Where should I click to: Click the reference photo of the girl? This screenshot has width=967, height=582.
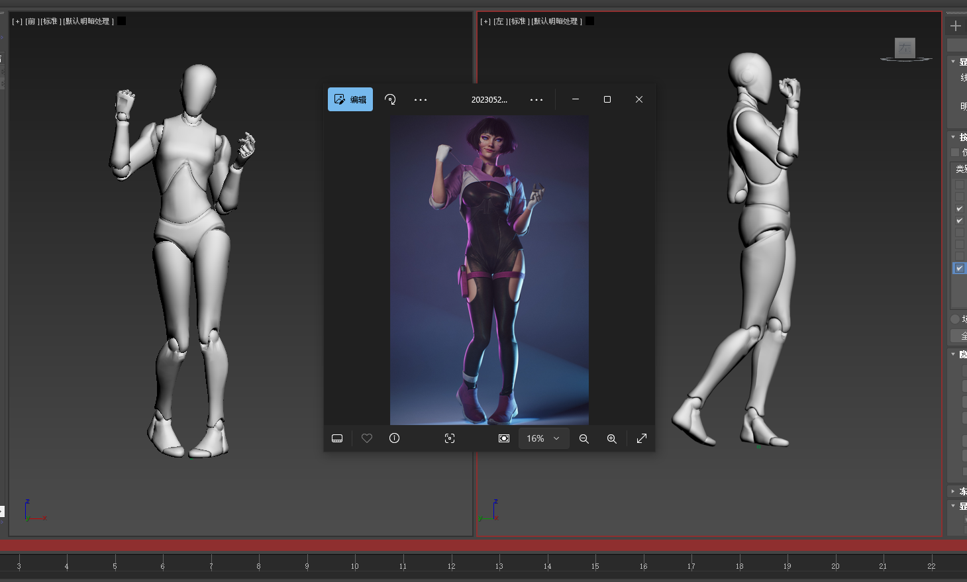click(489, 270)
